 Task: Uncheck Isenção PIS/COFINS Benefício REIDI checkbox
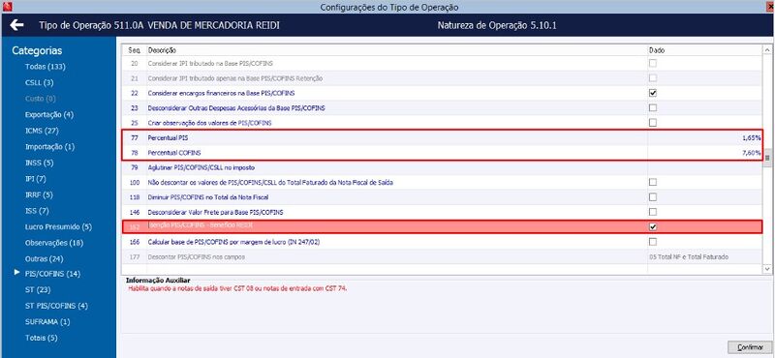point(653,226)
